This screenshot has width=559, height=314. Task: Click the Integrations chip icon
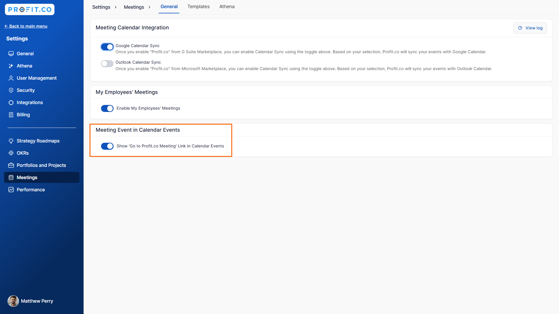click(11, 103)
